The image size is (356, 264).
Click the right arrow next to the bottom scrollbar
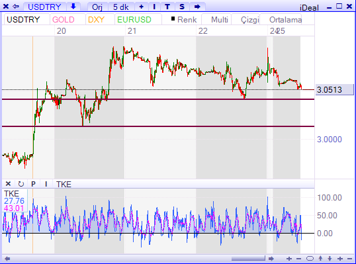click(x=271, y=259)
